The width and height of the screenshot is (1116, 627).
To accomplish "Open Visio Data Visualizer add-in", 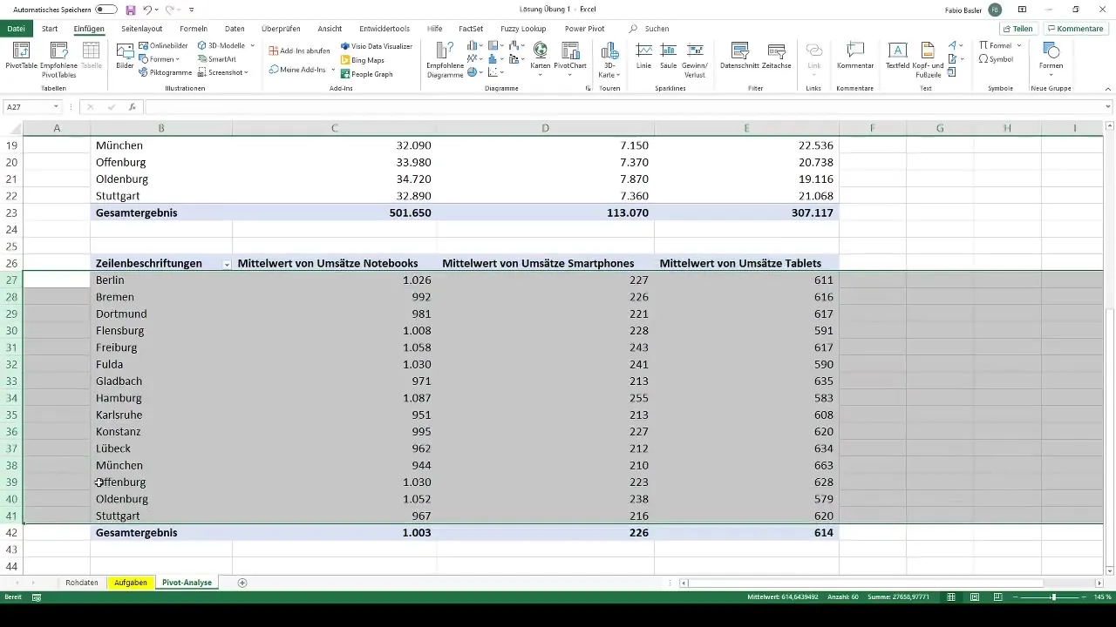I will tap(376, 46).
